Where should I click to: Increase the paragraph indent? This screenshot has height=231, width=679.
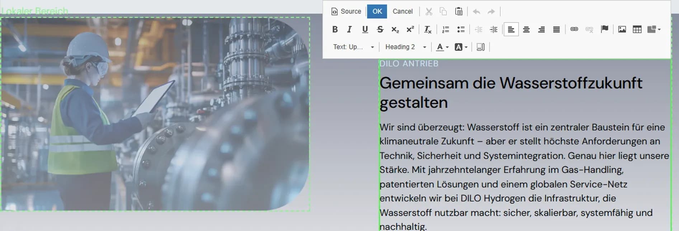point(494,29)
